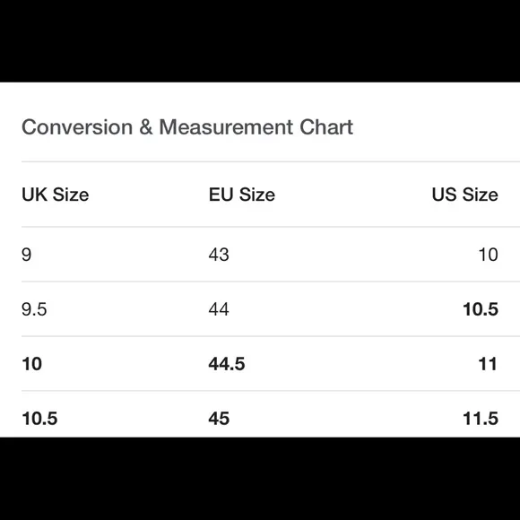This screenshot has width=520, height=520.
Task: Click US size 11 cell
Action: point(488,364)
